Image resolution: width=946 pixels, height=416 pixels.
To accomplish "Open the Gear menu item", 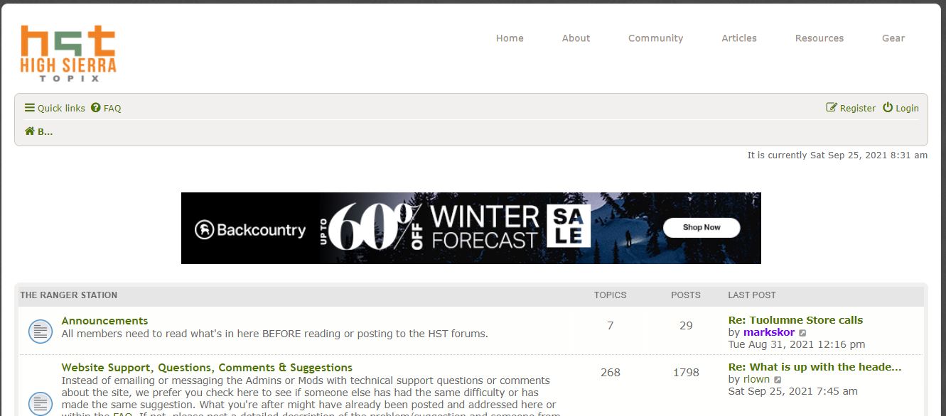I will pyautogui.click(x=893, y=38).
